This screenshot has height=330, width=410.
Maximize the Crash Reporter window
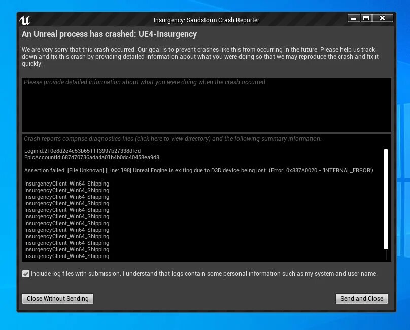point(366,18)
